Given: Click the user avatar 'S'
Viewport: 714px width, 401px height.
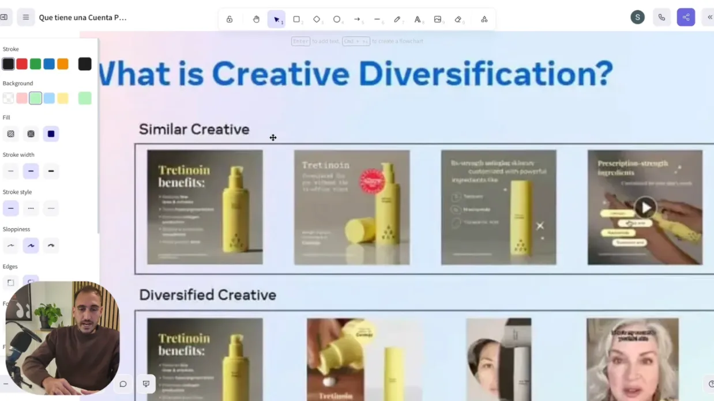Looking at the screenshot, I should click(637, 17).
